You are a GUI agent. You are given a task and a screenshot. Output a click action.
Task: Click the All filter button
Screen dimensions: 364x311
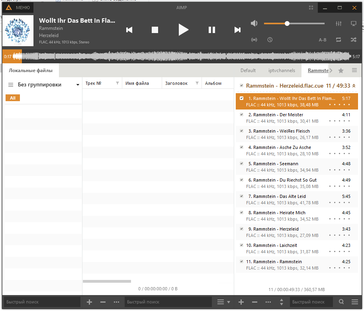13,98
